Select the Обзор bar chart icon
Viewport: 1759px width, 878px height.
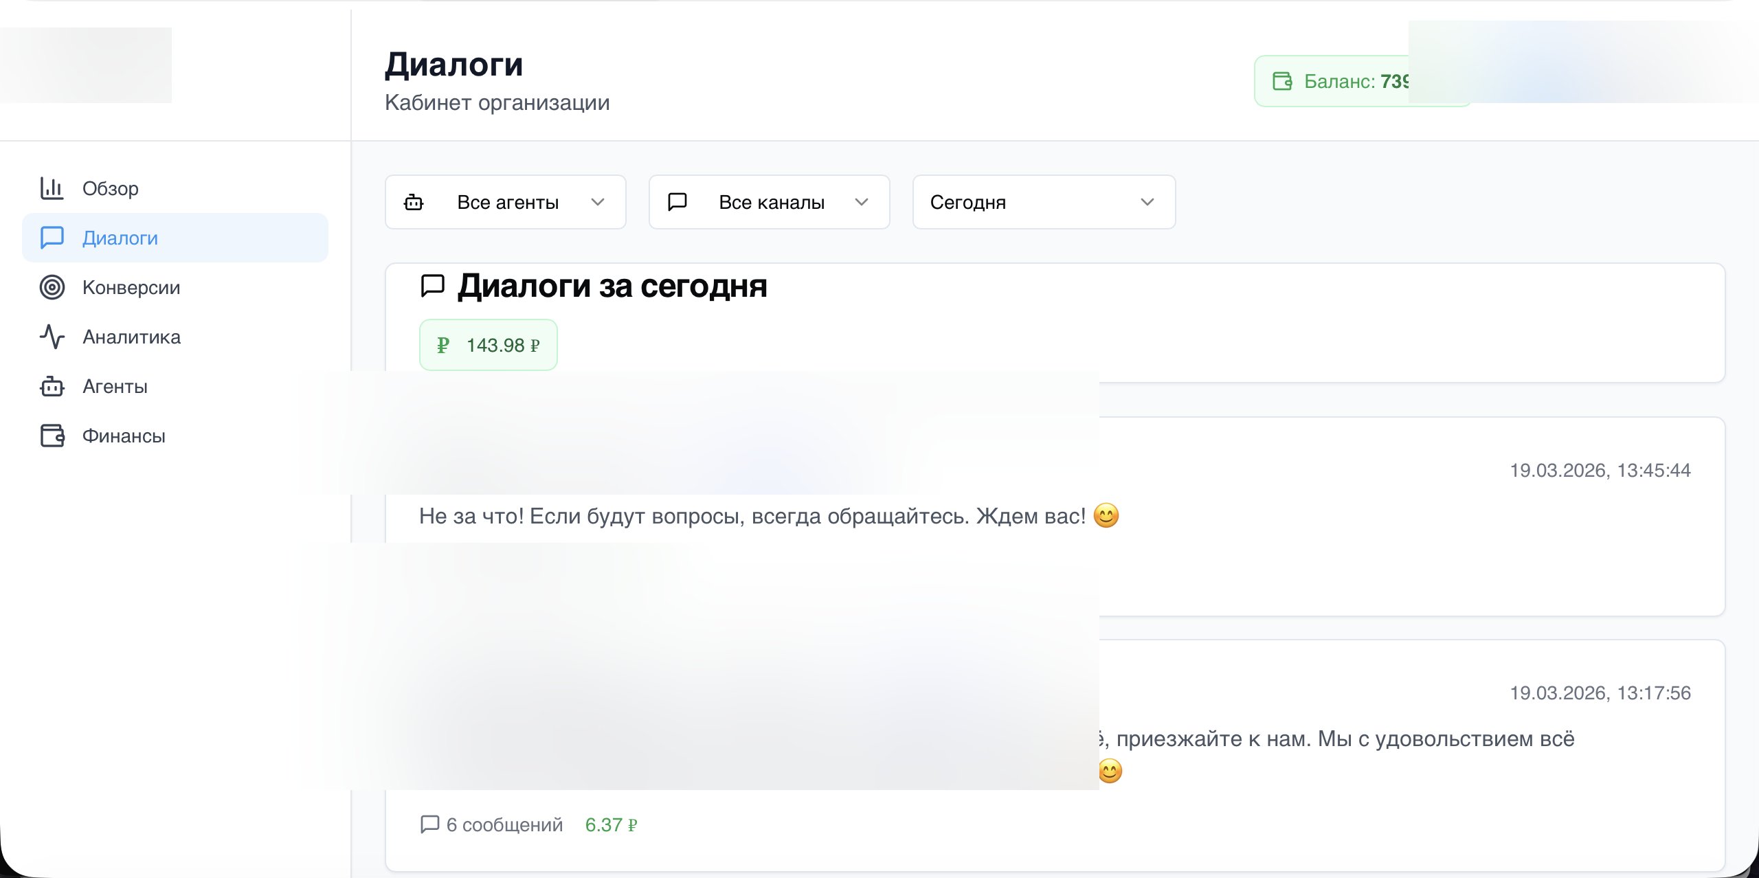coord(53,188)
